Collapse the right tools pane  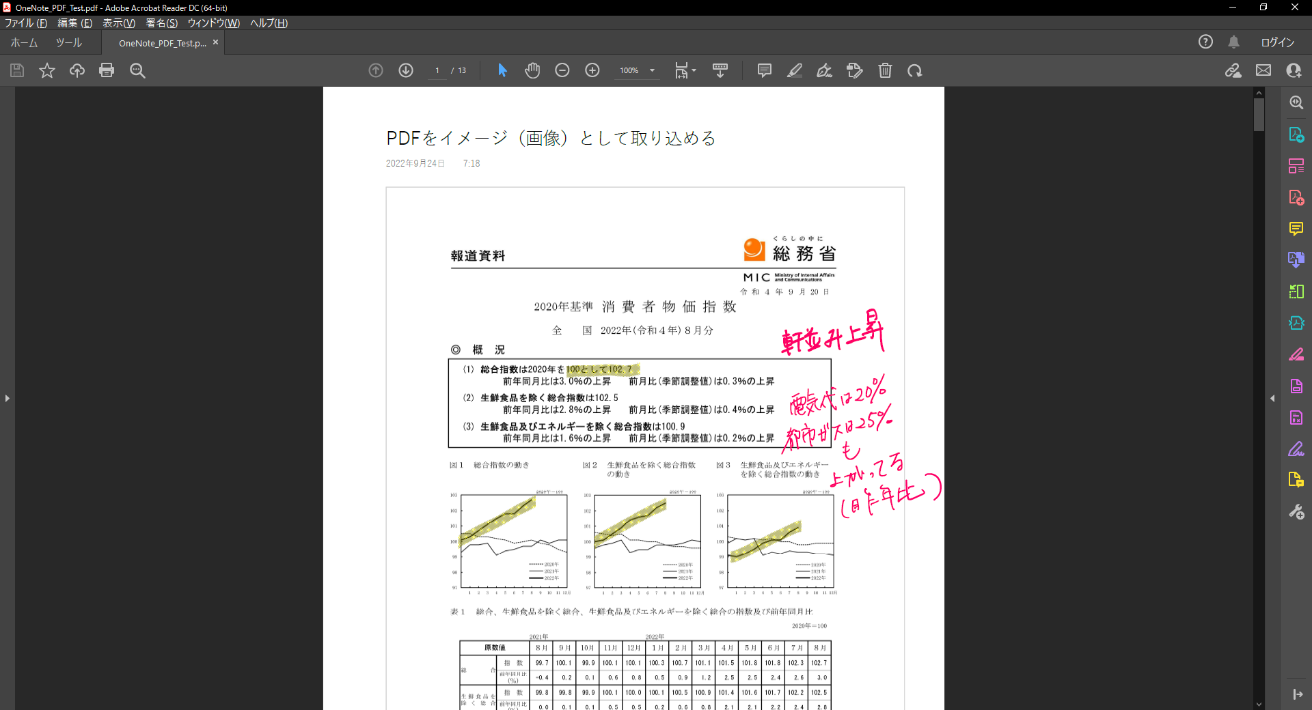click(1273, 399)
